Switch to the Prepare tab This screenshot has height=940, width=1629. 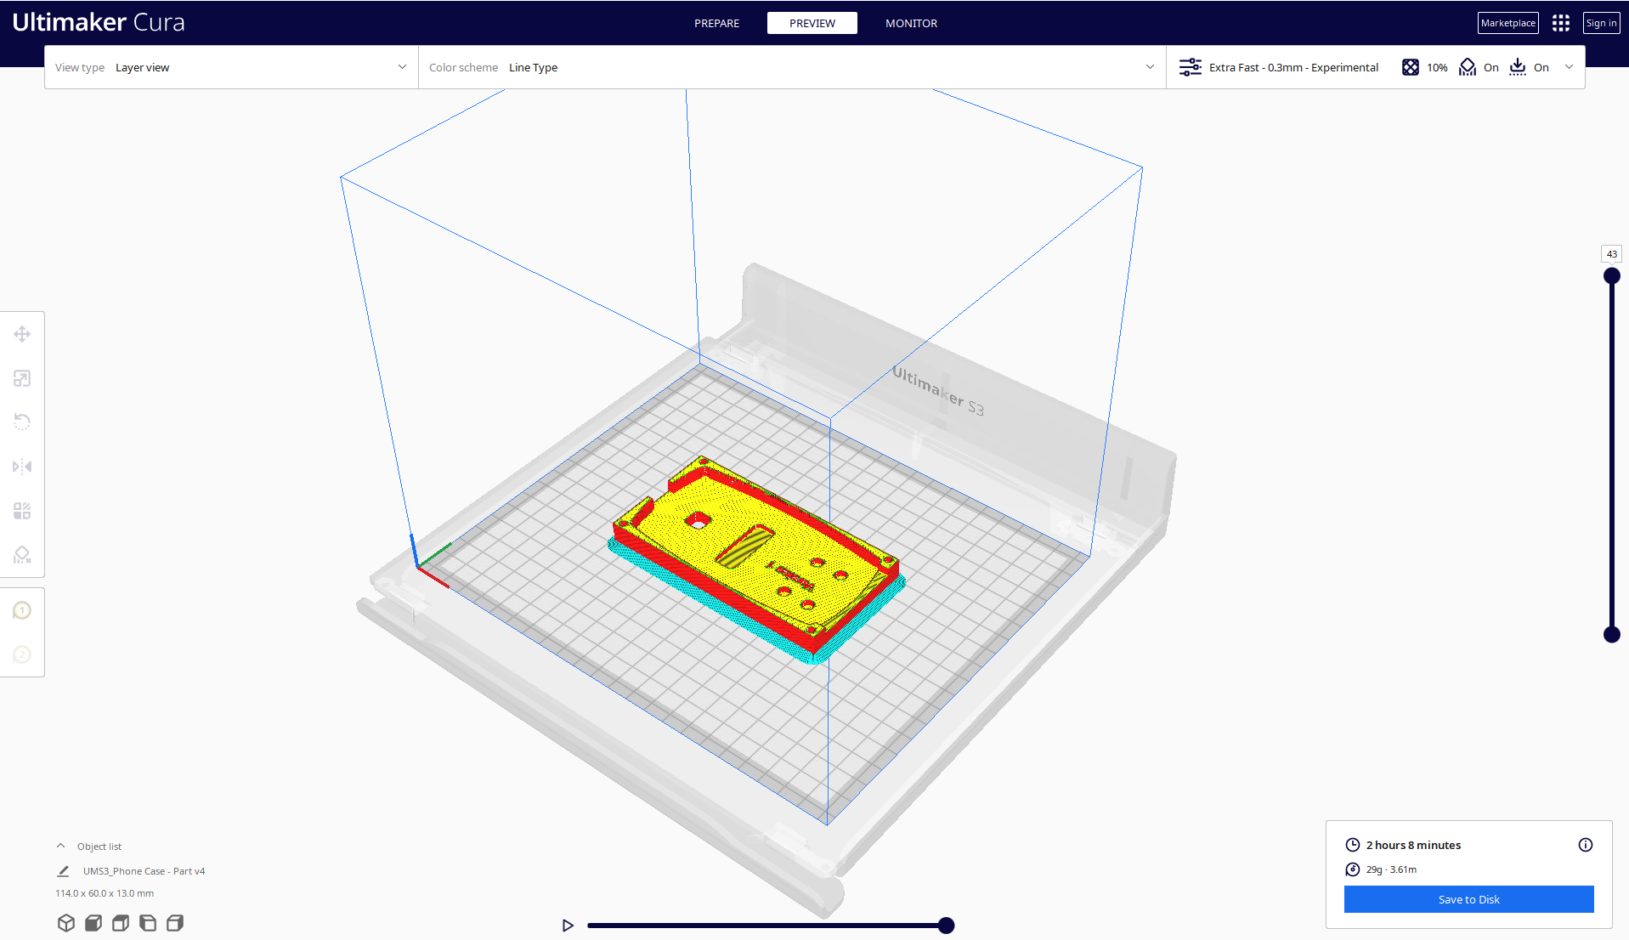[716, 23]
